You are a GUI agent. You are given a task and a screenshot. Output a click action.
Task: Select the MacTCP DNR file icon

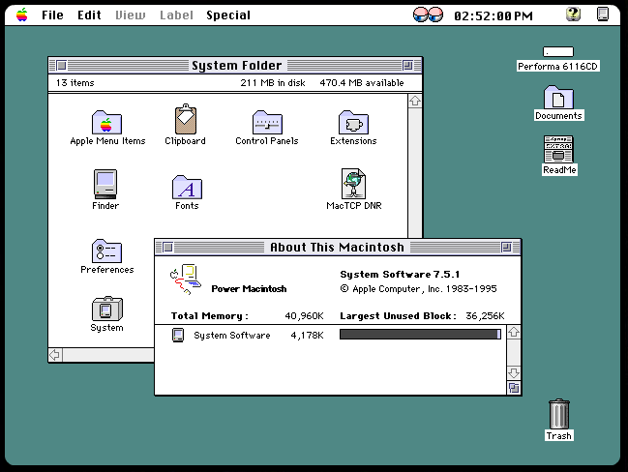click(x=353, y=184)
